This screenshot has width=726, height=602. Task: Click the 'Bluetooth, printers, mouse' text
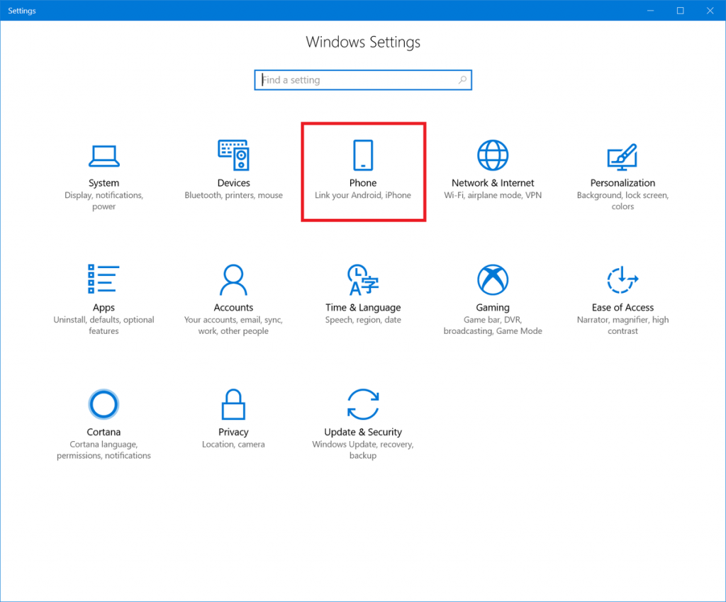tap(234, 195)
